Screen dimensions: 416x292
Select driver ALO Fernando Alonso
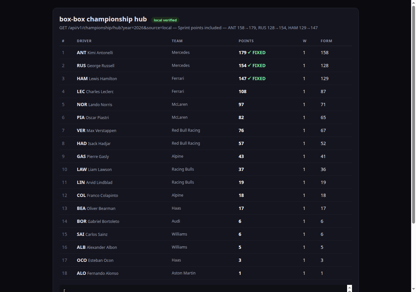pos(98,273)
